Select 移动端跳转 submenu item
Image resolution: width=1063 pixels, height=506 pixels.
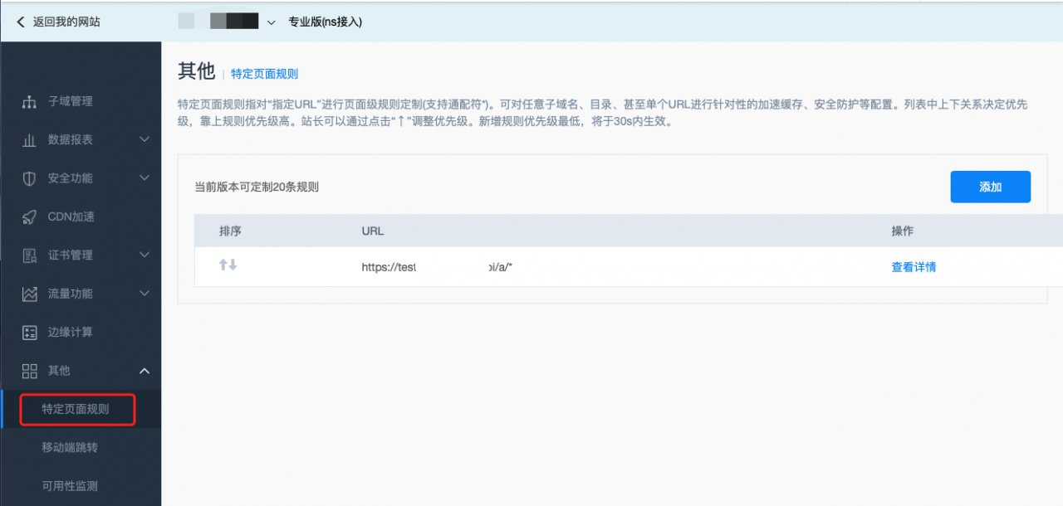pos(70,447)
